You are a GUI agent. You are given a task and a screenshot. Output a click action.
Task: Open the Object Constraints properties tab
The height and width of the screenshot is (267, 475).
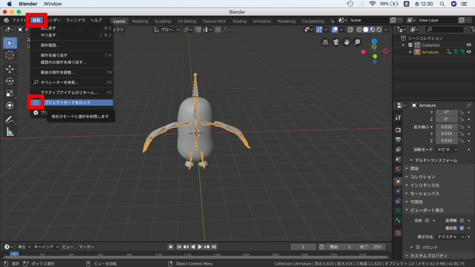tap(398, 201)
